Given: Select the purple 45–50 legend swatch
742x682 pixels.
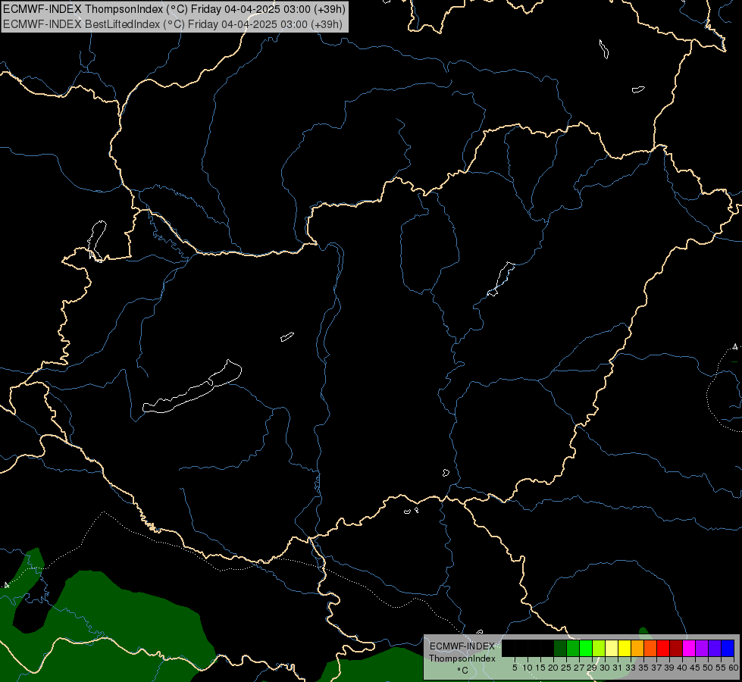Looking at the screenshot, I should (x=702, y=648).
